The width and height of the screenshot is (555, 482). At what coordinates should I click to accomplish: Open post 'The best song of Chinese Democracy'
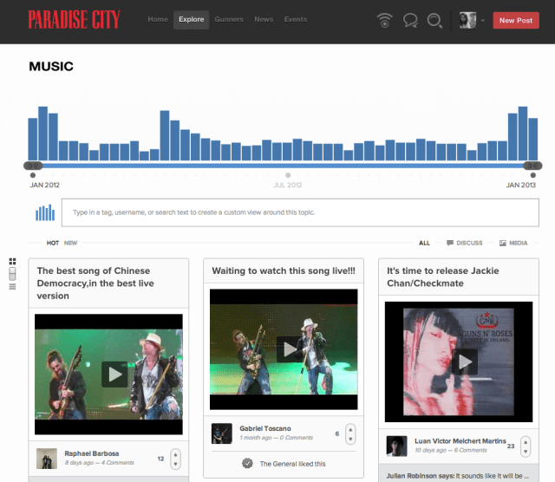(x=95, y=283)
